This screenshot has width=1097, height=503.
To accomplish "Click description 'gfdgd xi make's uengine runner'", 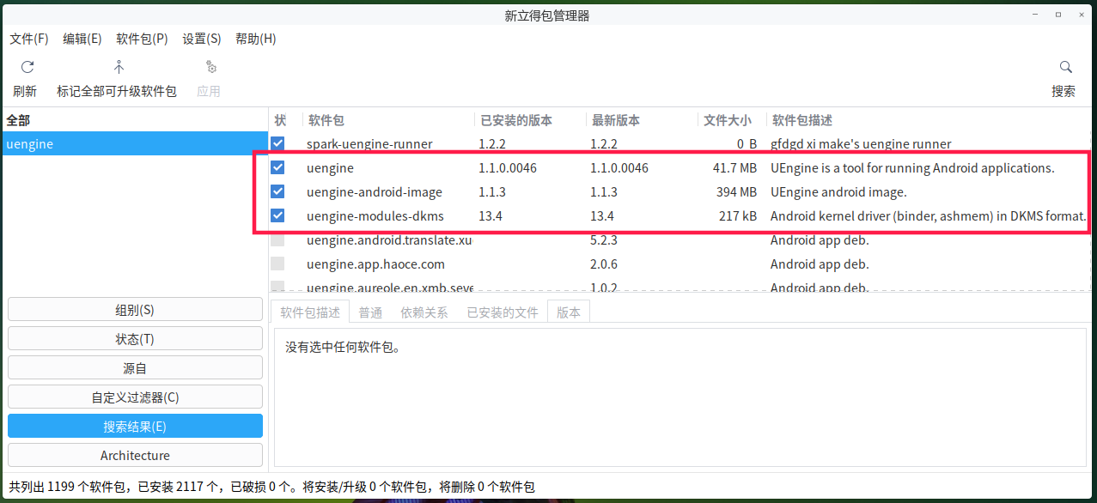I will coord(861,144).
